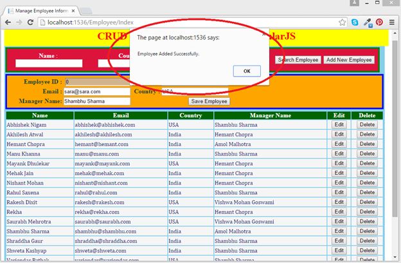Open the Pinterest extension icon
The height and width of the screenshot is (263, 401).
point(379,23)
